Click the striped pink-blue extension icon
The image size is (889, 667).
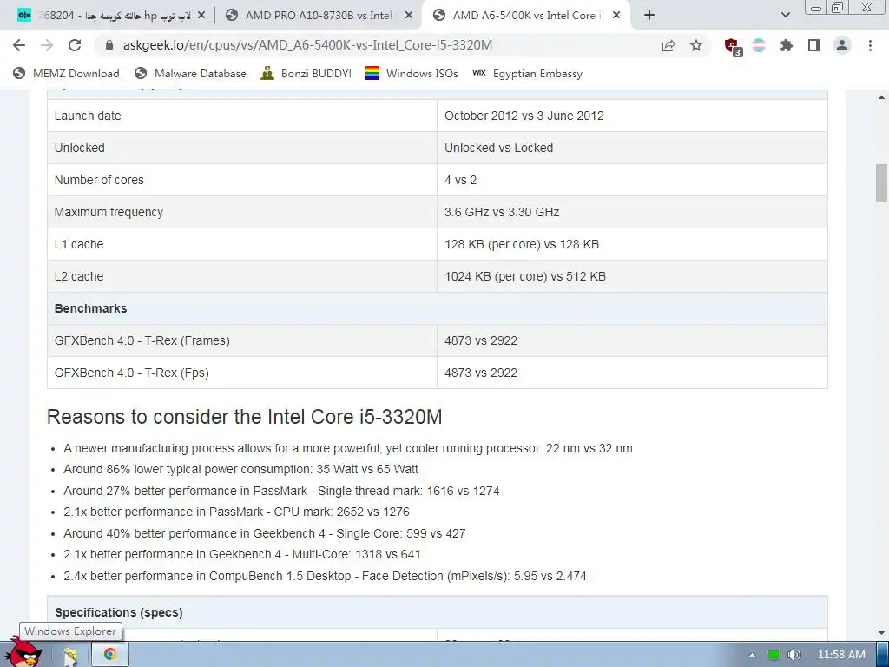click(x=759, y=45)
